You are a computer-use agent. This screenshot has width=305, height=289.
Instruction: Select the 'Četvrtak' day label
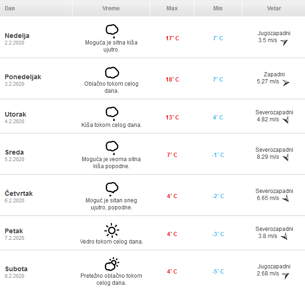pos(19,193)
